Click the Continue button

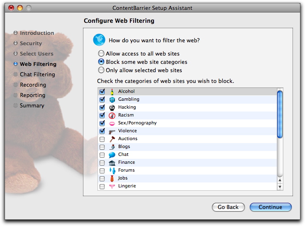click(271, 207)
